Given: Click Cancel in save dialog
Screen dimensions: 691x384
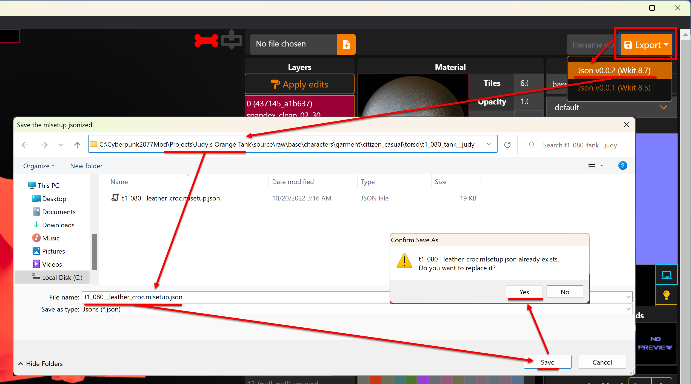Looking at the screenshot, I should pyautogui.click(x=602, y=362).
